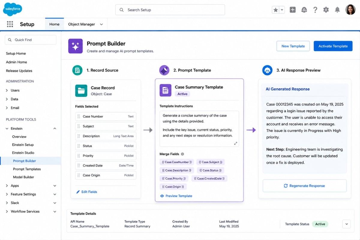360x240 pixels.
Task: Collapse the Einstein section chevron
Action: tap(55, 128)
